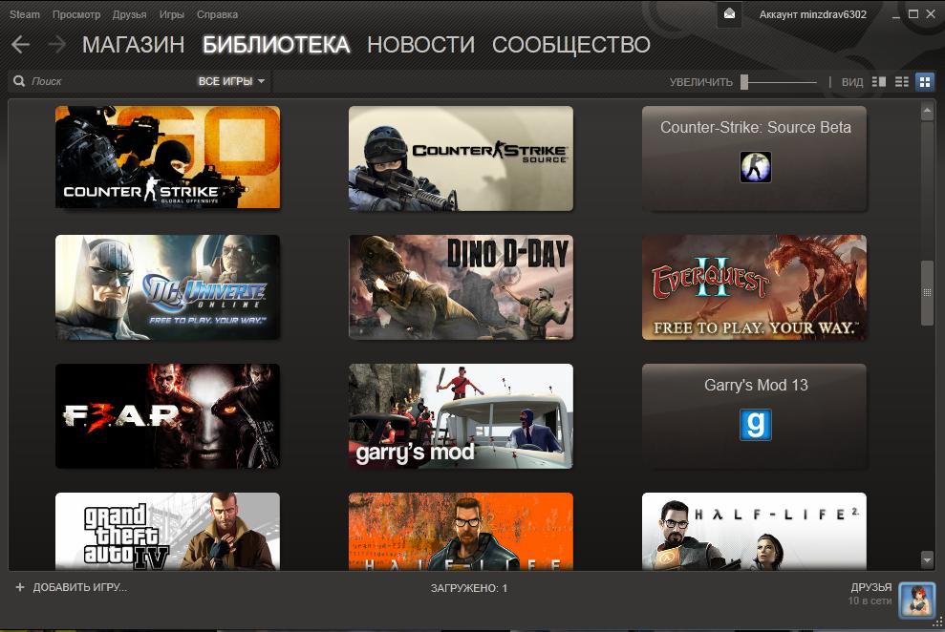945x632 pixels.
Task: Open the Справка menu
Action: (x=217, y=14)
